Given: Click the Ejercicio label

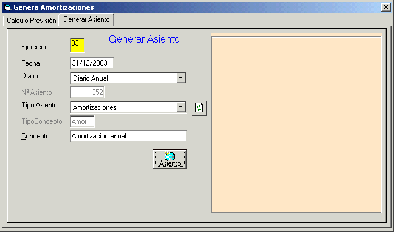Looking at the screenshot, I should click(x=33, y=47).
